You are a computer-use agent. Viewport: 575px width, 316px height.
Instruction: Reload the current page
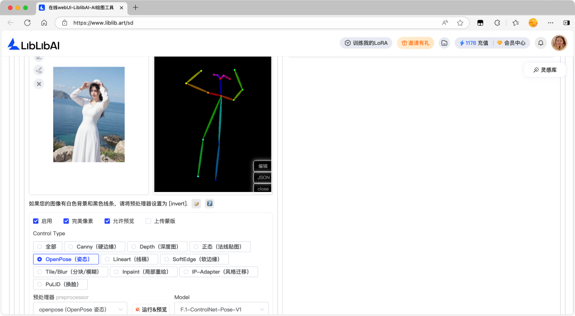[x=27, y=23]
